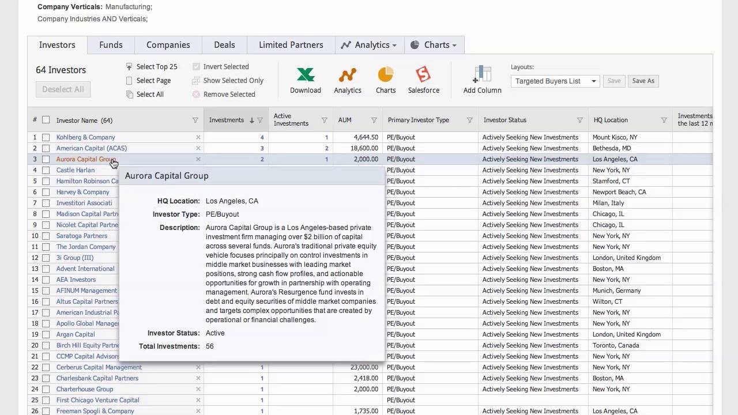
Task: Open 3i Group (III) link
Action: tap(75, 258)
